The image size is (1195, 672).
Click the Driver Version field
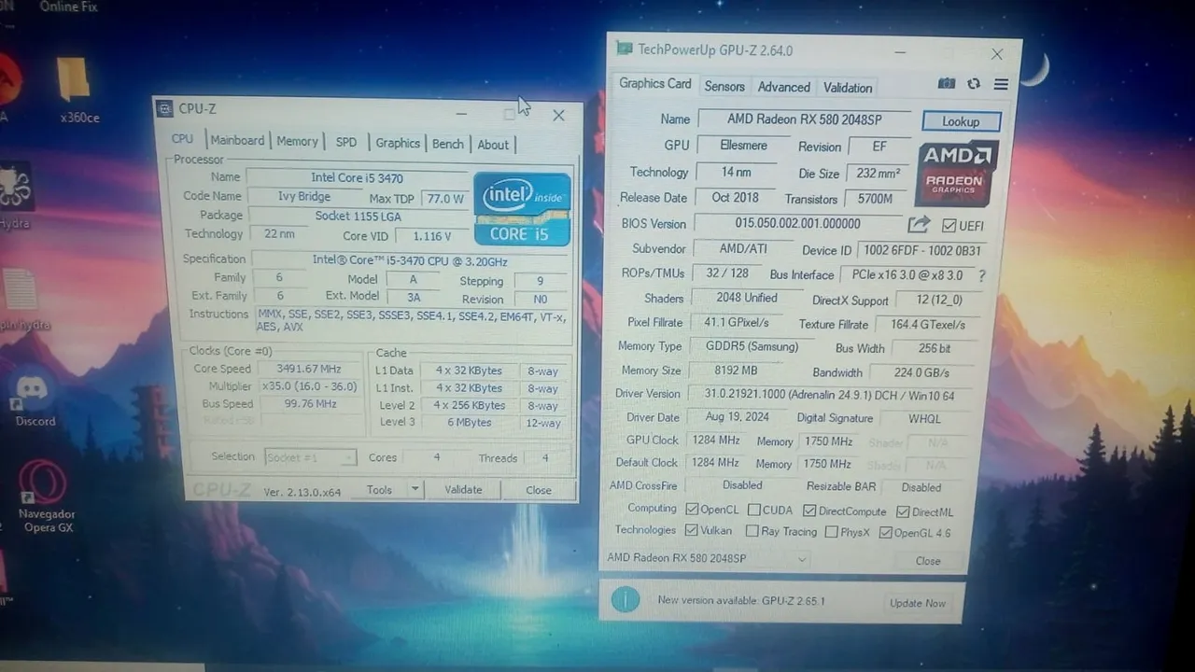(x=829, y=395)
